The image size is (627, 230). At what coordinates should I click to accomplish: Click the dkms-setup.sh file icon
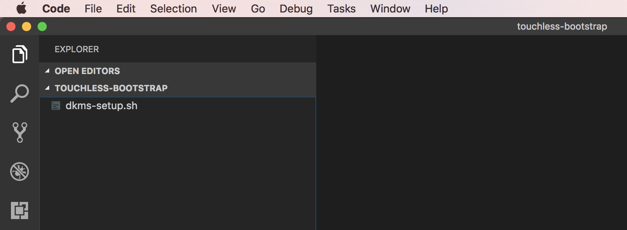pyautogui.click(x=55, y=105)
